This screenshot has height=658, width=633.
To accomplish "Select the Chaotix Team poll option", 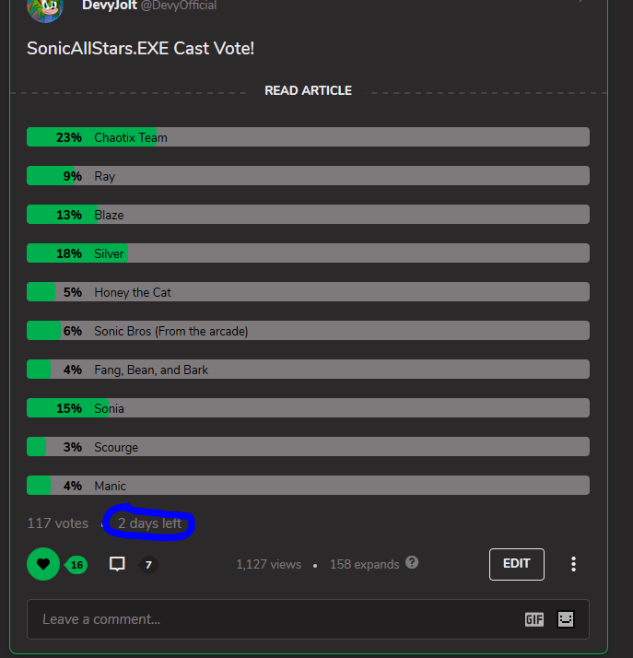I will (x=308, y=137).
